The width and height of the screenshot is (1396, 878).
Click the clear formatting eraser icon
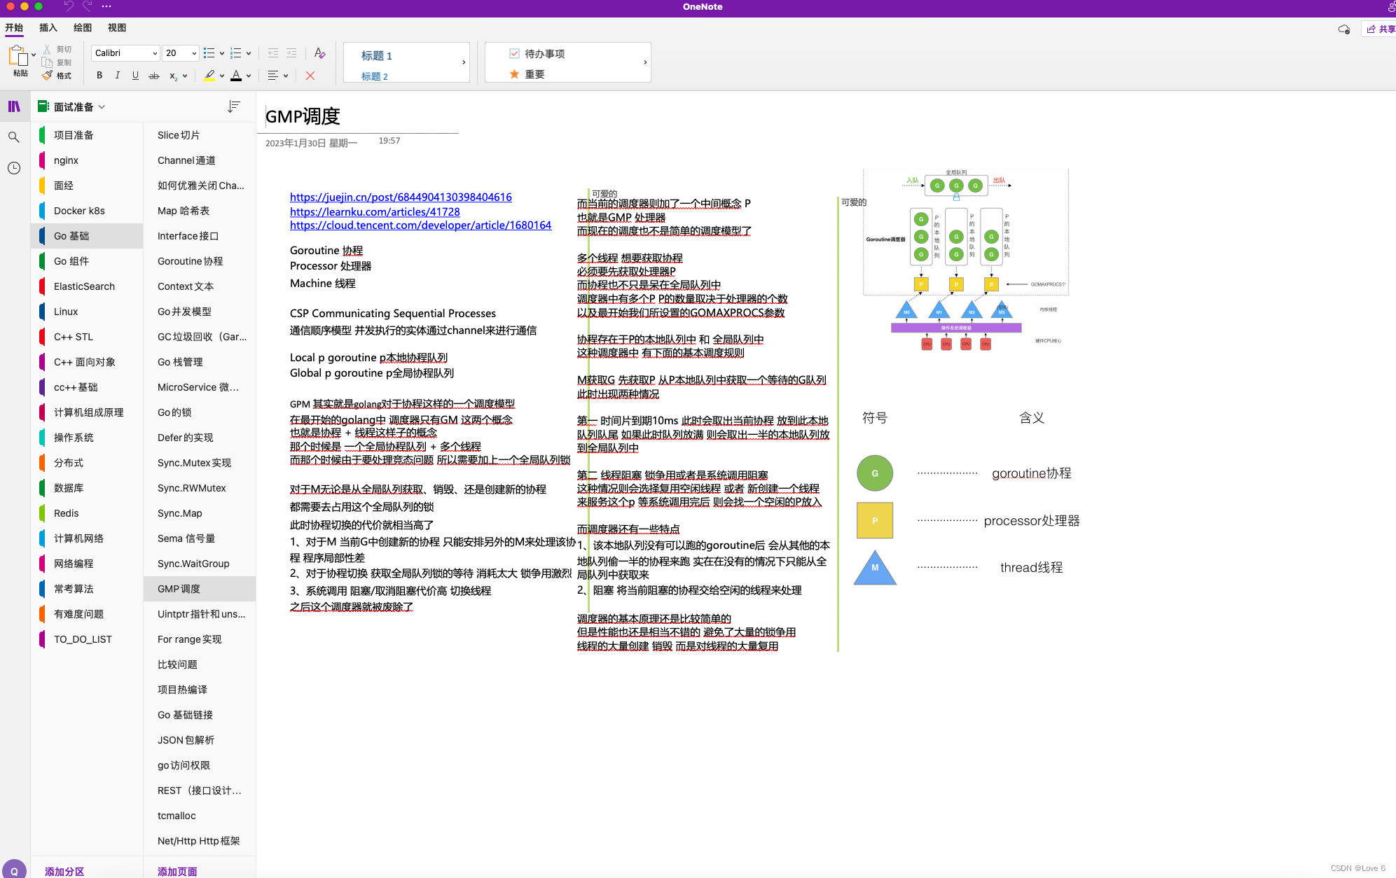(x=319, y=53)
